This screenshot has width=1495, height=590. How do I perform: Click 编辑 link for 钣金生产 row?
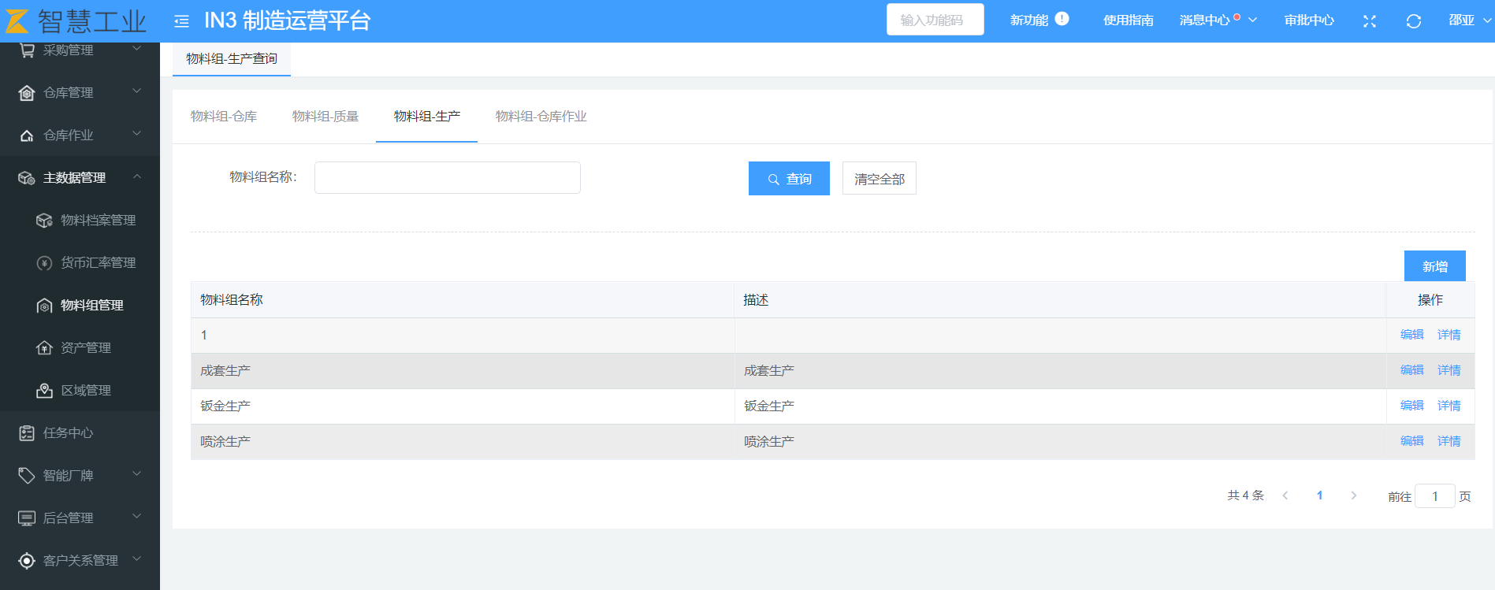[1411, 406]
